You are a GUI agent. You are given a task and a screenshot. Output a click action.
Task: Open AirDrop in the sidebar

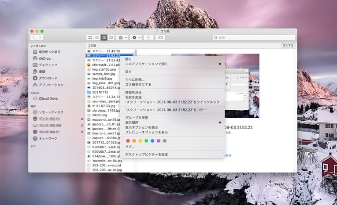pos(44,58)
